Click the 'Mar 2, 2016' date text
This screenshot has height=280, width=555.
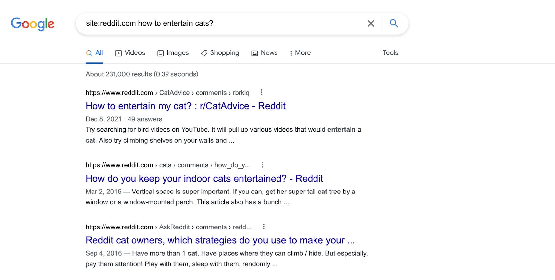[103, 192]
